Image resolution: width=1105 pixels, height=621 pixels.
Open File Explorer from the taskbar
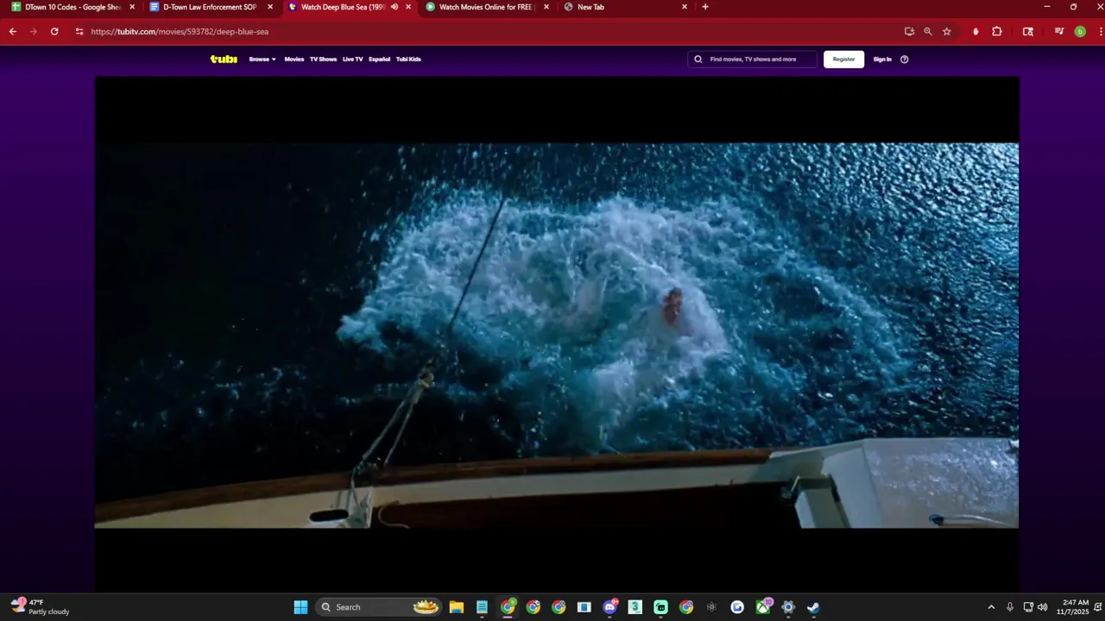(x=457, y=607)
